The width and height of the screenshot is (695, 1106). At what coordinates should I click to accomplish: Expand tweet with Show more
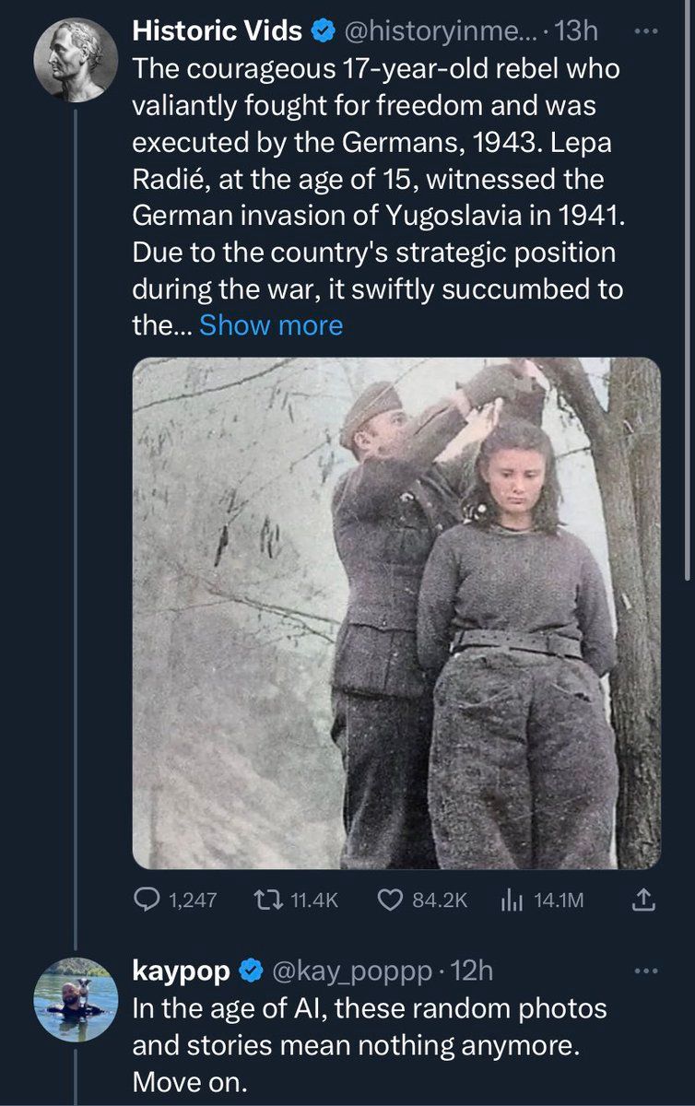tap(270, 324)
